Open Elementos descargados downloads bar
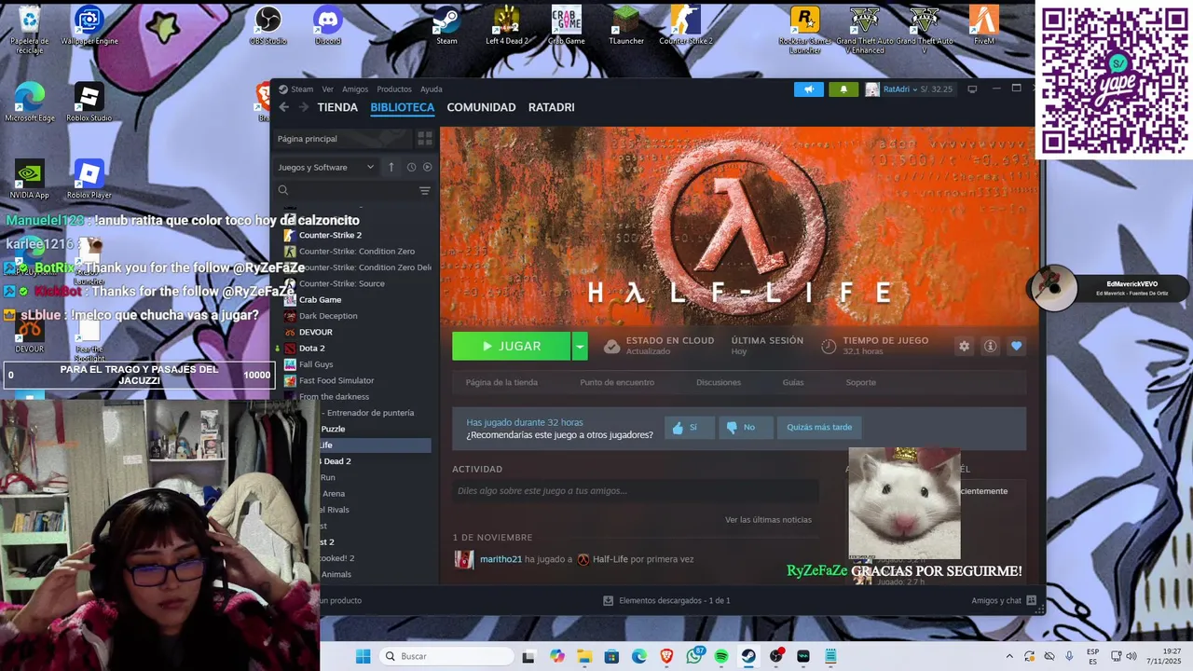Image resolution: width=1193 pixels, height=671 pixels. [666, 600]
